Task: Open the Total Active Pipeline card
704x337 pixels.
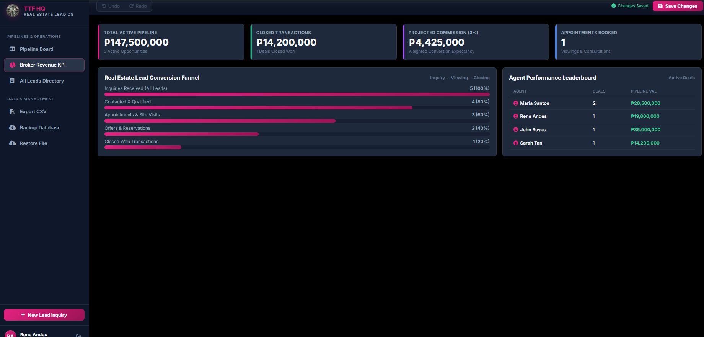Action: pos(171,42)
